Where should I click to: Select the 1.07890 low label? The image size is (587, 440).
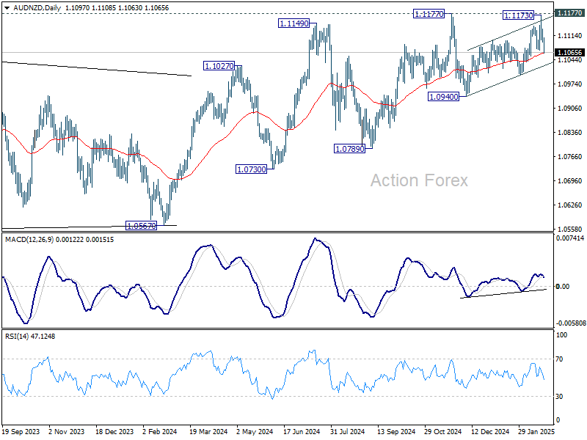[x=350, y=149]
